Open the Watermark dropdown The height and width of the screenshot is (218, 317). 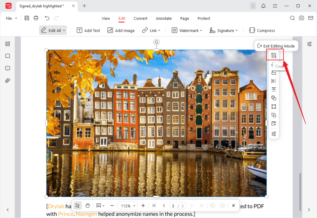click(187, 30)
